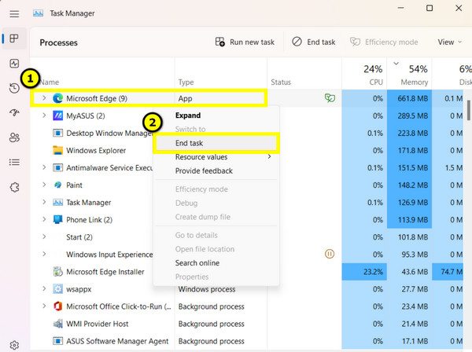The height and width of the screenshot is (352, 472).
Task: Expand the wsappx process row
Action: click(44, 289)
